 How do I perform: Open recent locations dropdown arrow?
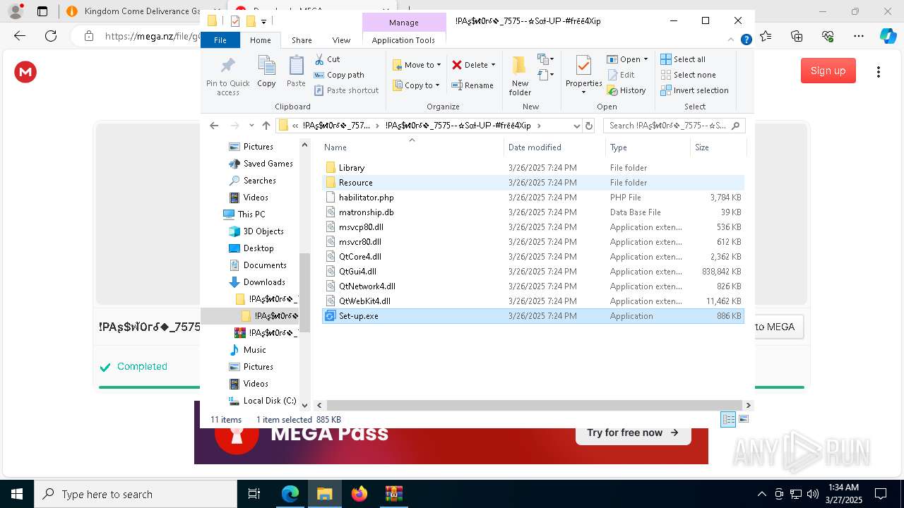tap(251, 126)
